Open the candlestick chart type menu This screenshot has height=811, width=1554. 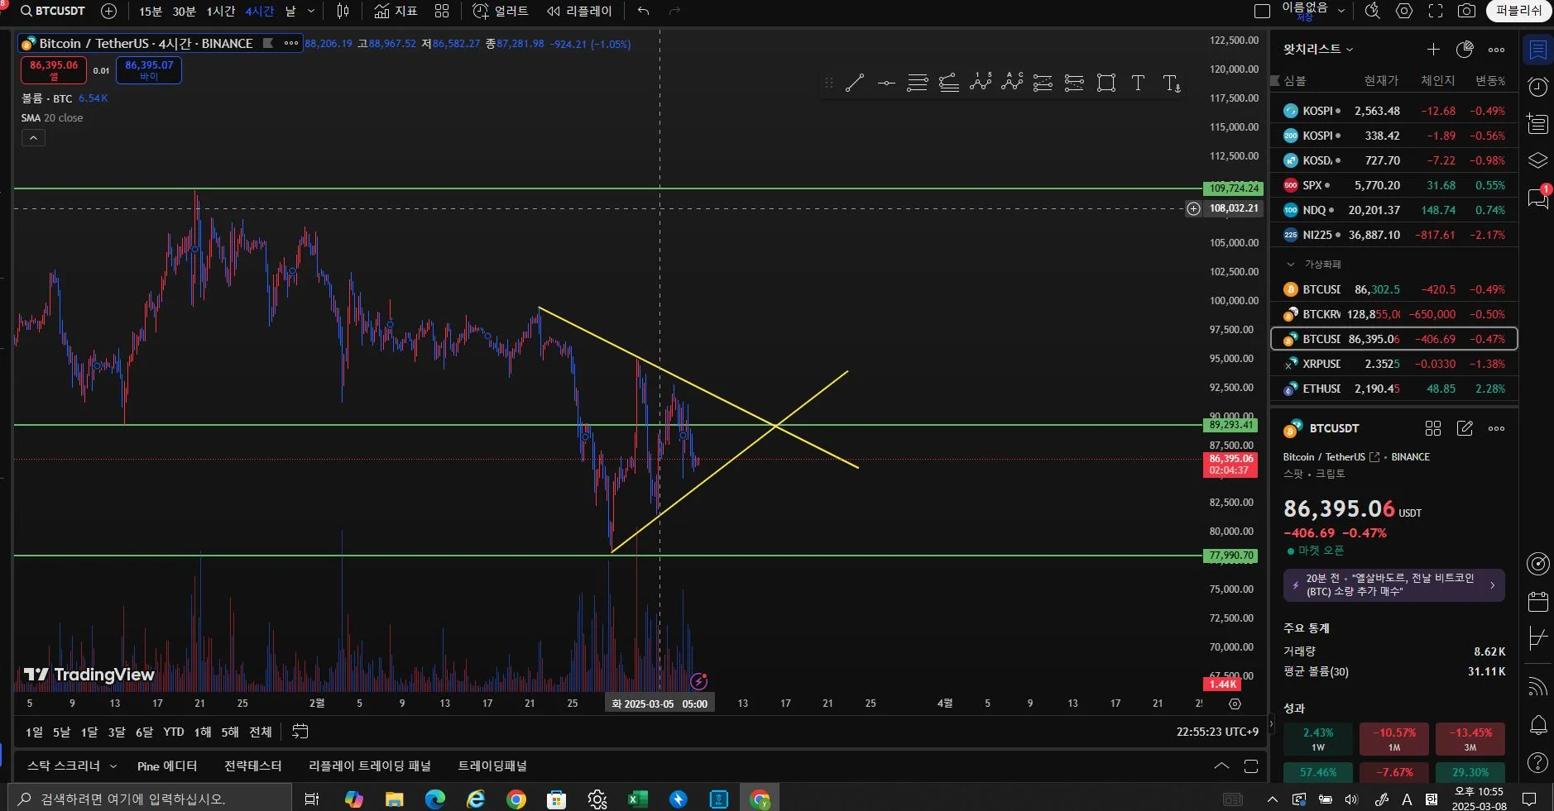click(343, 11)
